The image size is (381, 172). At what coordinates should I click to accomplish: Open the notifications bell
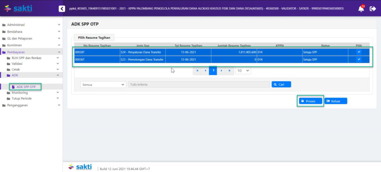[361, 8]
